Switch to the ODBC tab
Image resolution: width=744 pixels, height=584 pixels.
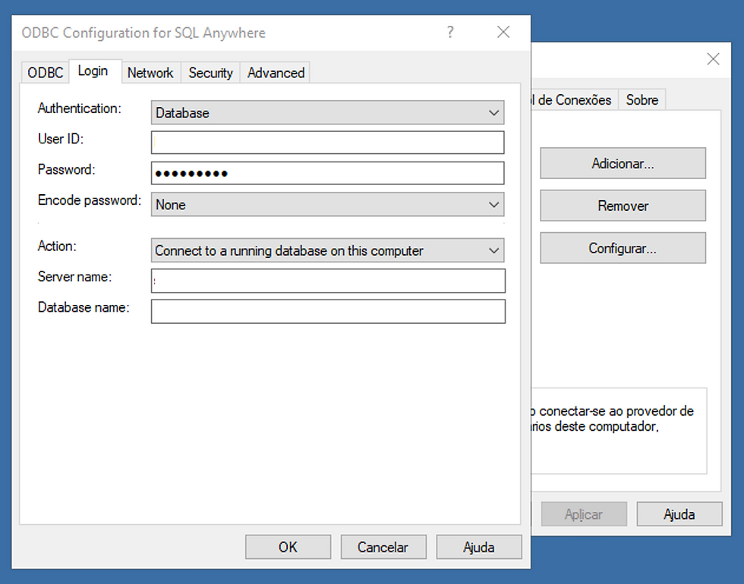tap(45, 73)
